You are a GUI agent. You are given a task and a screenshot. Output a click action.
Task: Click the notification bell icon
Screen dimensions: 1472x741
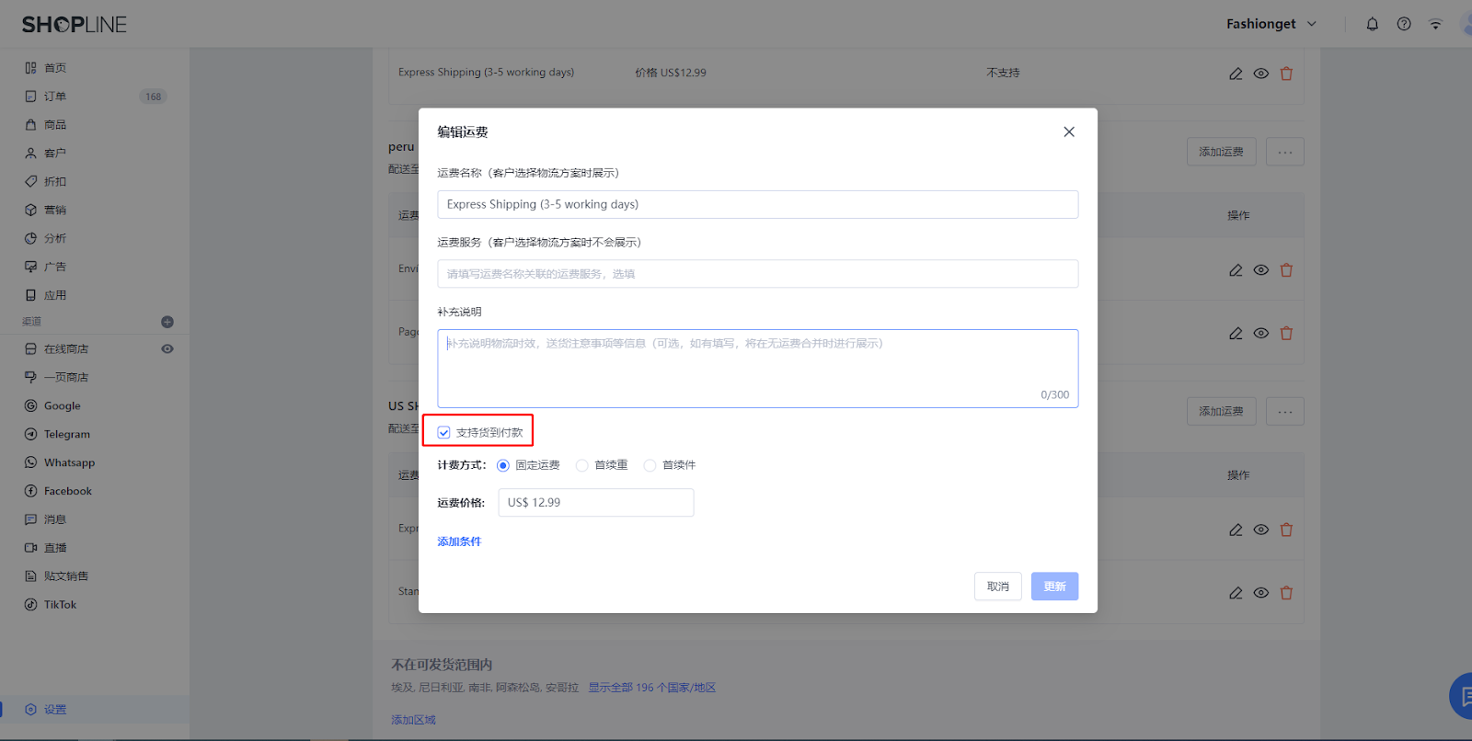[1372, 24]
